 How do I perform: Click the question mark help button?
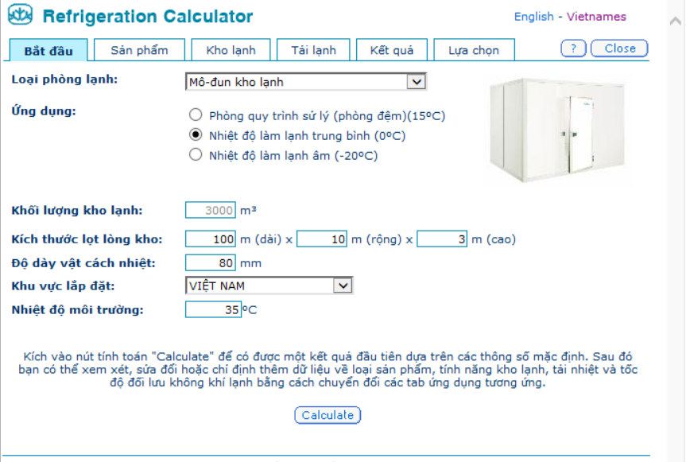573,49
